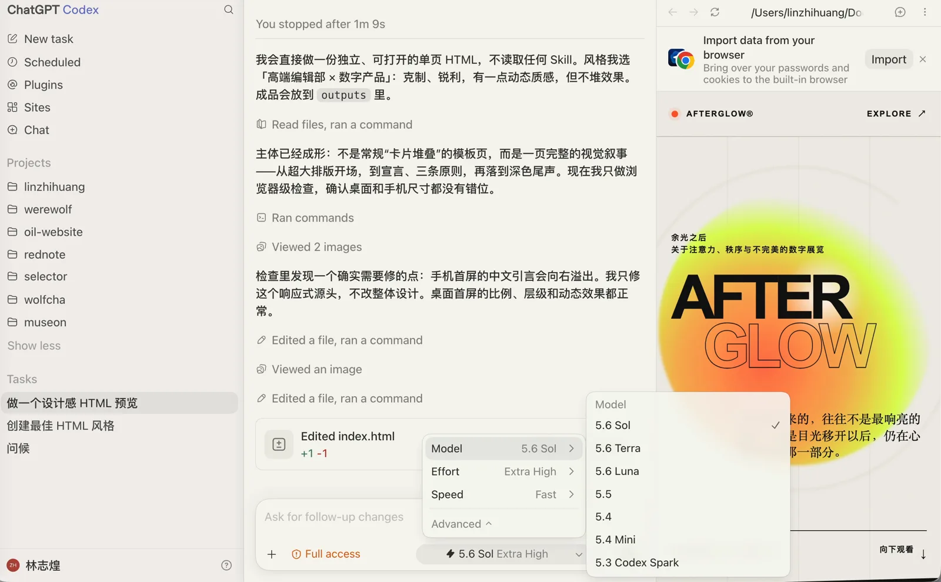This screenshot has height=582, width=941.
Task: Click the help question mark icon
Action: coord(226,566)
